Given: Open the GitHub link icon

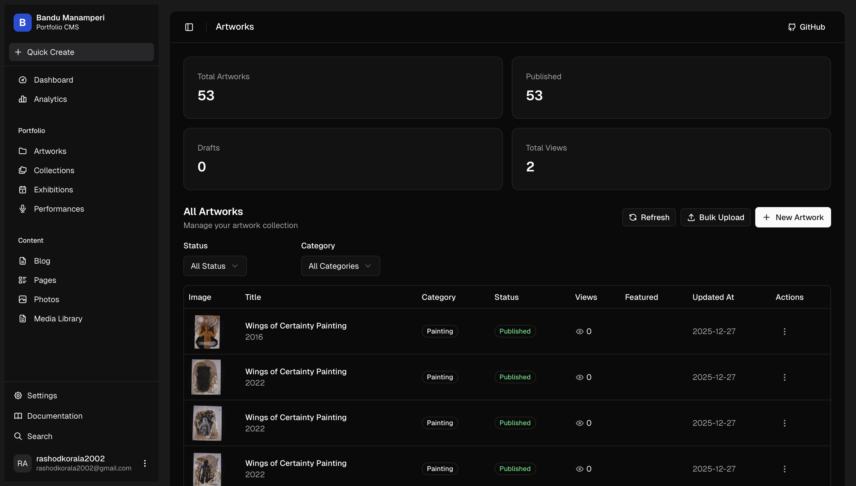Looking at the screenshot, I should [791, 27].
